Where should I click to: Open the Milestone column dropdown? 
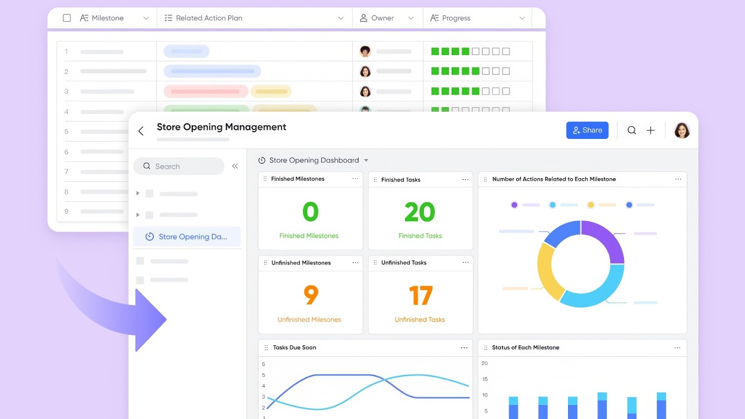(146, 18)
